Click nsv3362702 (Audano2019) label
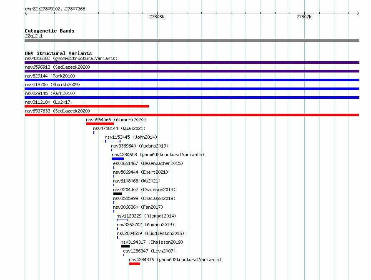The height and width of the screenshot is (280, 371). pos(145,225)
